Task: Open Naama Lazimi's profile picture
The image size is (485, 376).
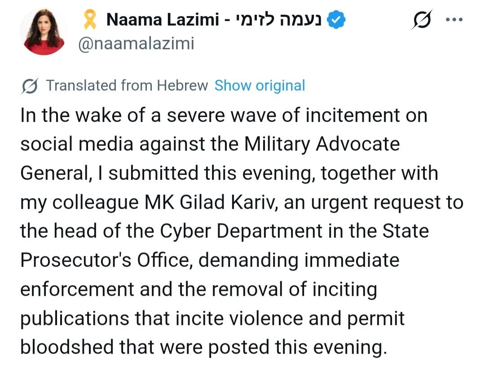Action: coord(44,31)
